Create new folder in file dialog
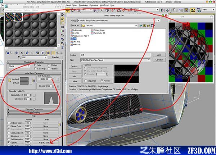This screenshot has width=216, height=155. [148, 26]
